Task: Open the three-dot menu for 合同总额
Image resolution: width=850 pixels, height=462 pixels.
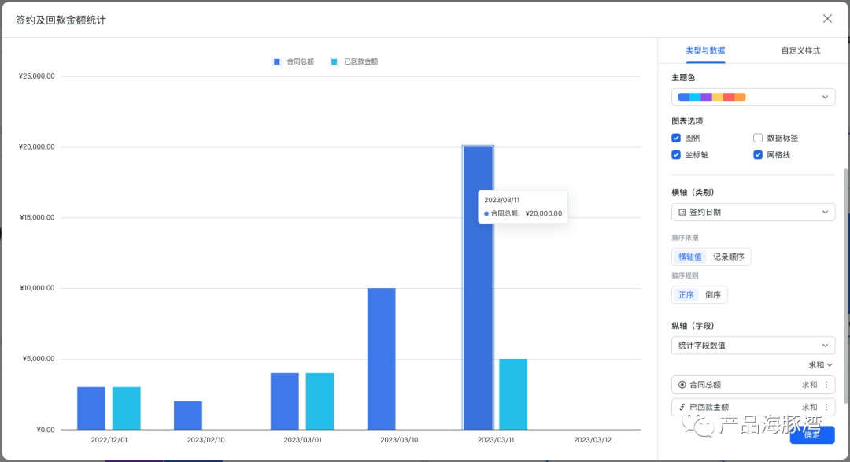Action: (x=826, y=385)
